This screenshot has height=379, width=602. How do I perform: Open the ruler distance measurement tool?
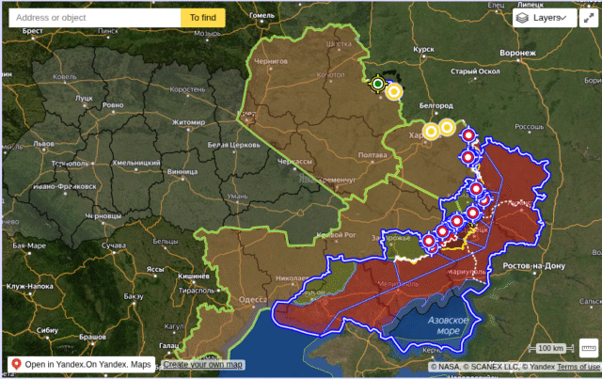tap(589, 348)
